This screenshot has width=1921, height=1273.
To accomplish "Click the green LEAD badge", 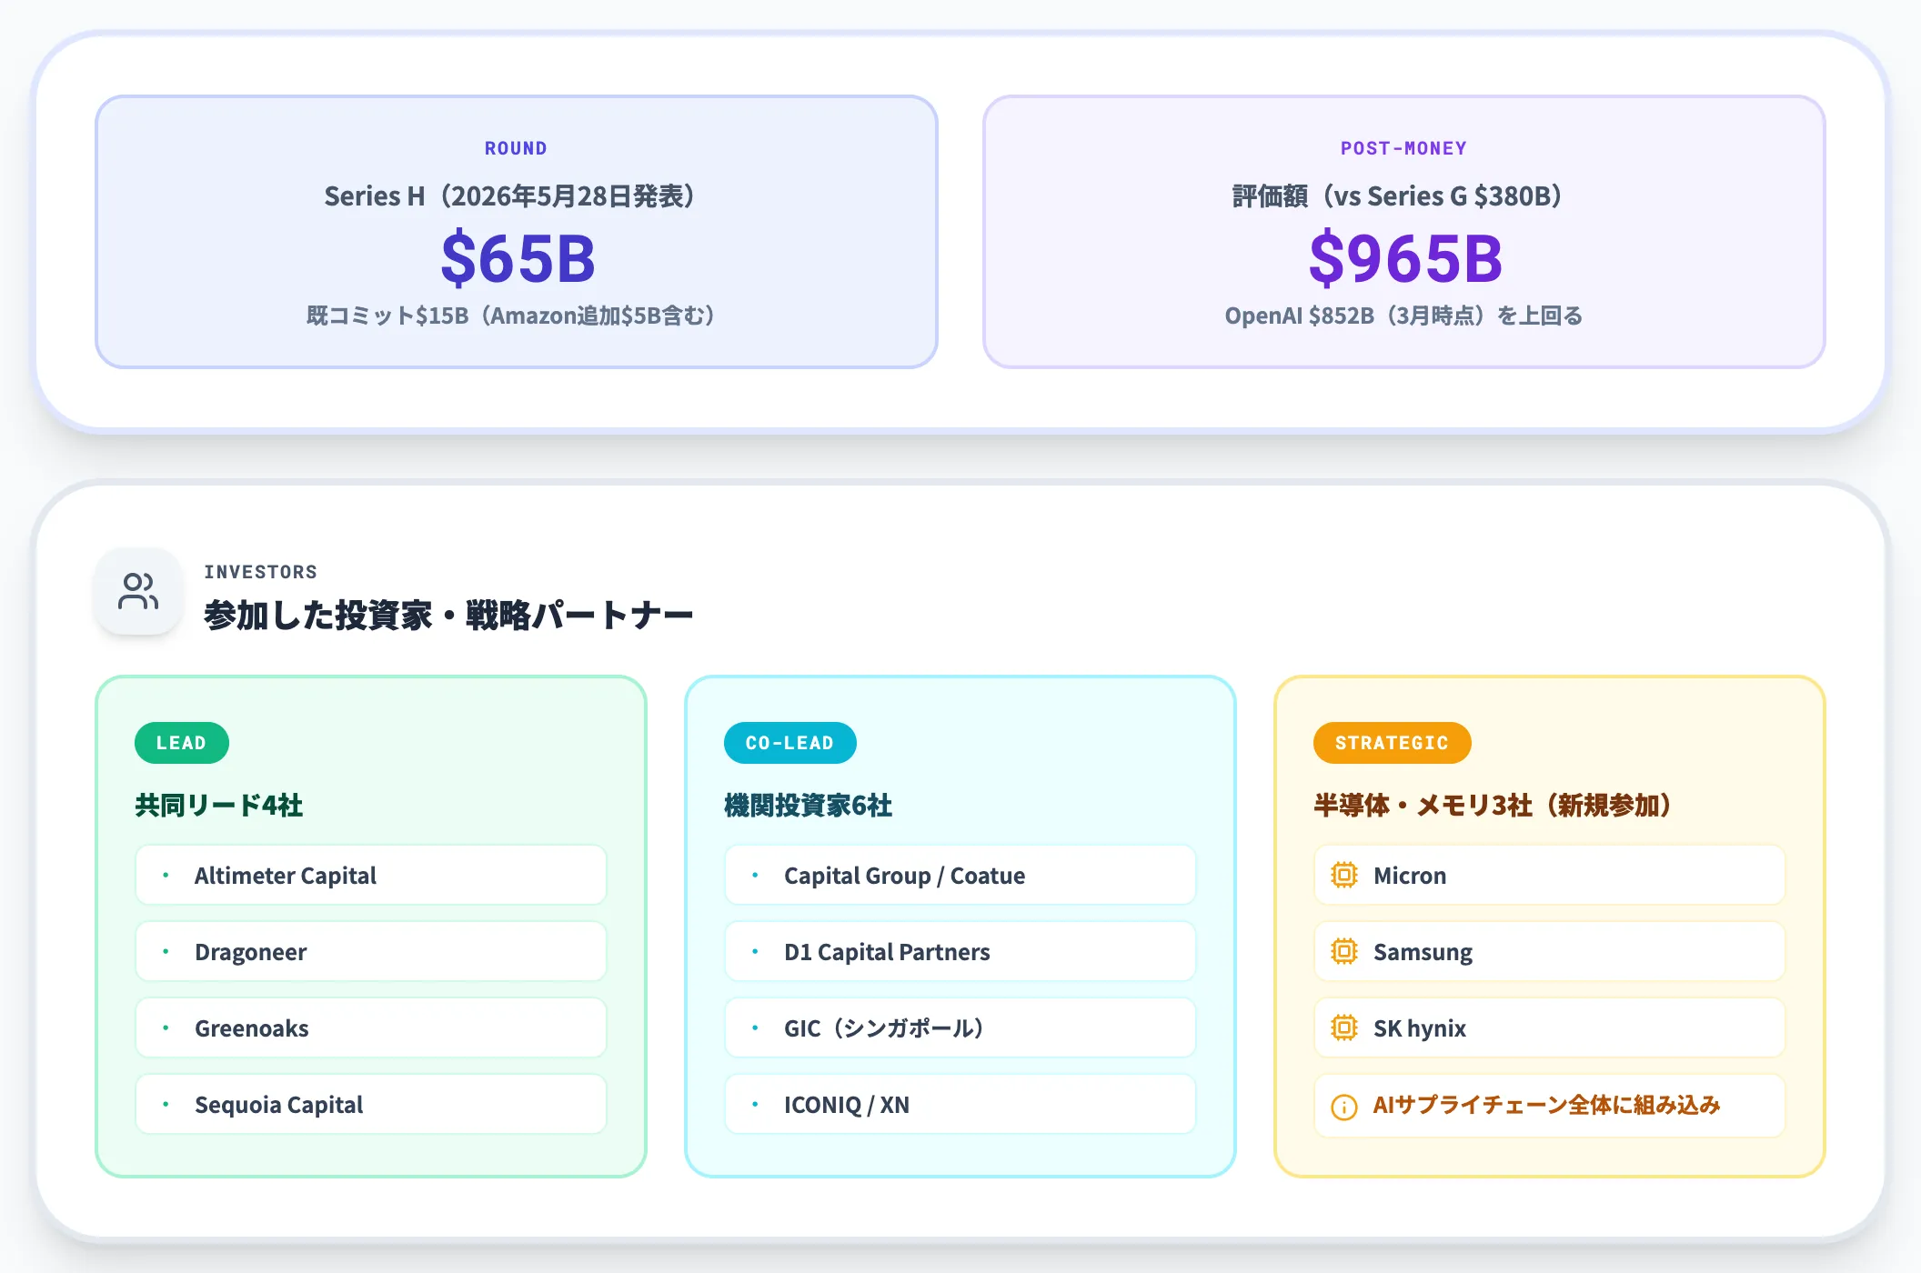I will click(182, 743).
